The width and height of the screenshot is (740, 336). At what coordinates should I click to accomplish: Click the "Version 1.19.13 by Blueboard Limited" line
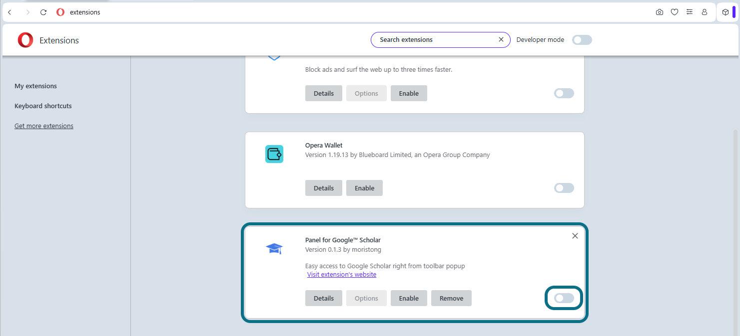(397, 155)
